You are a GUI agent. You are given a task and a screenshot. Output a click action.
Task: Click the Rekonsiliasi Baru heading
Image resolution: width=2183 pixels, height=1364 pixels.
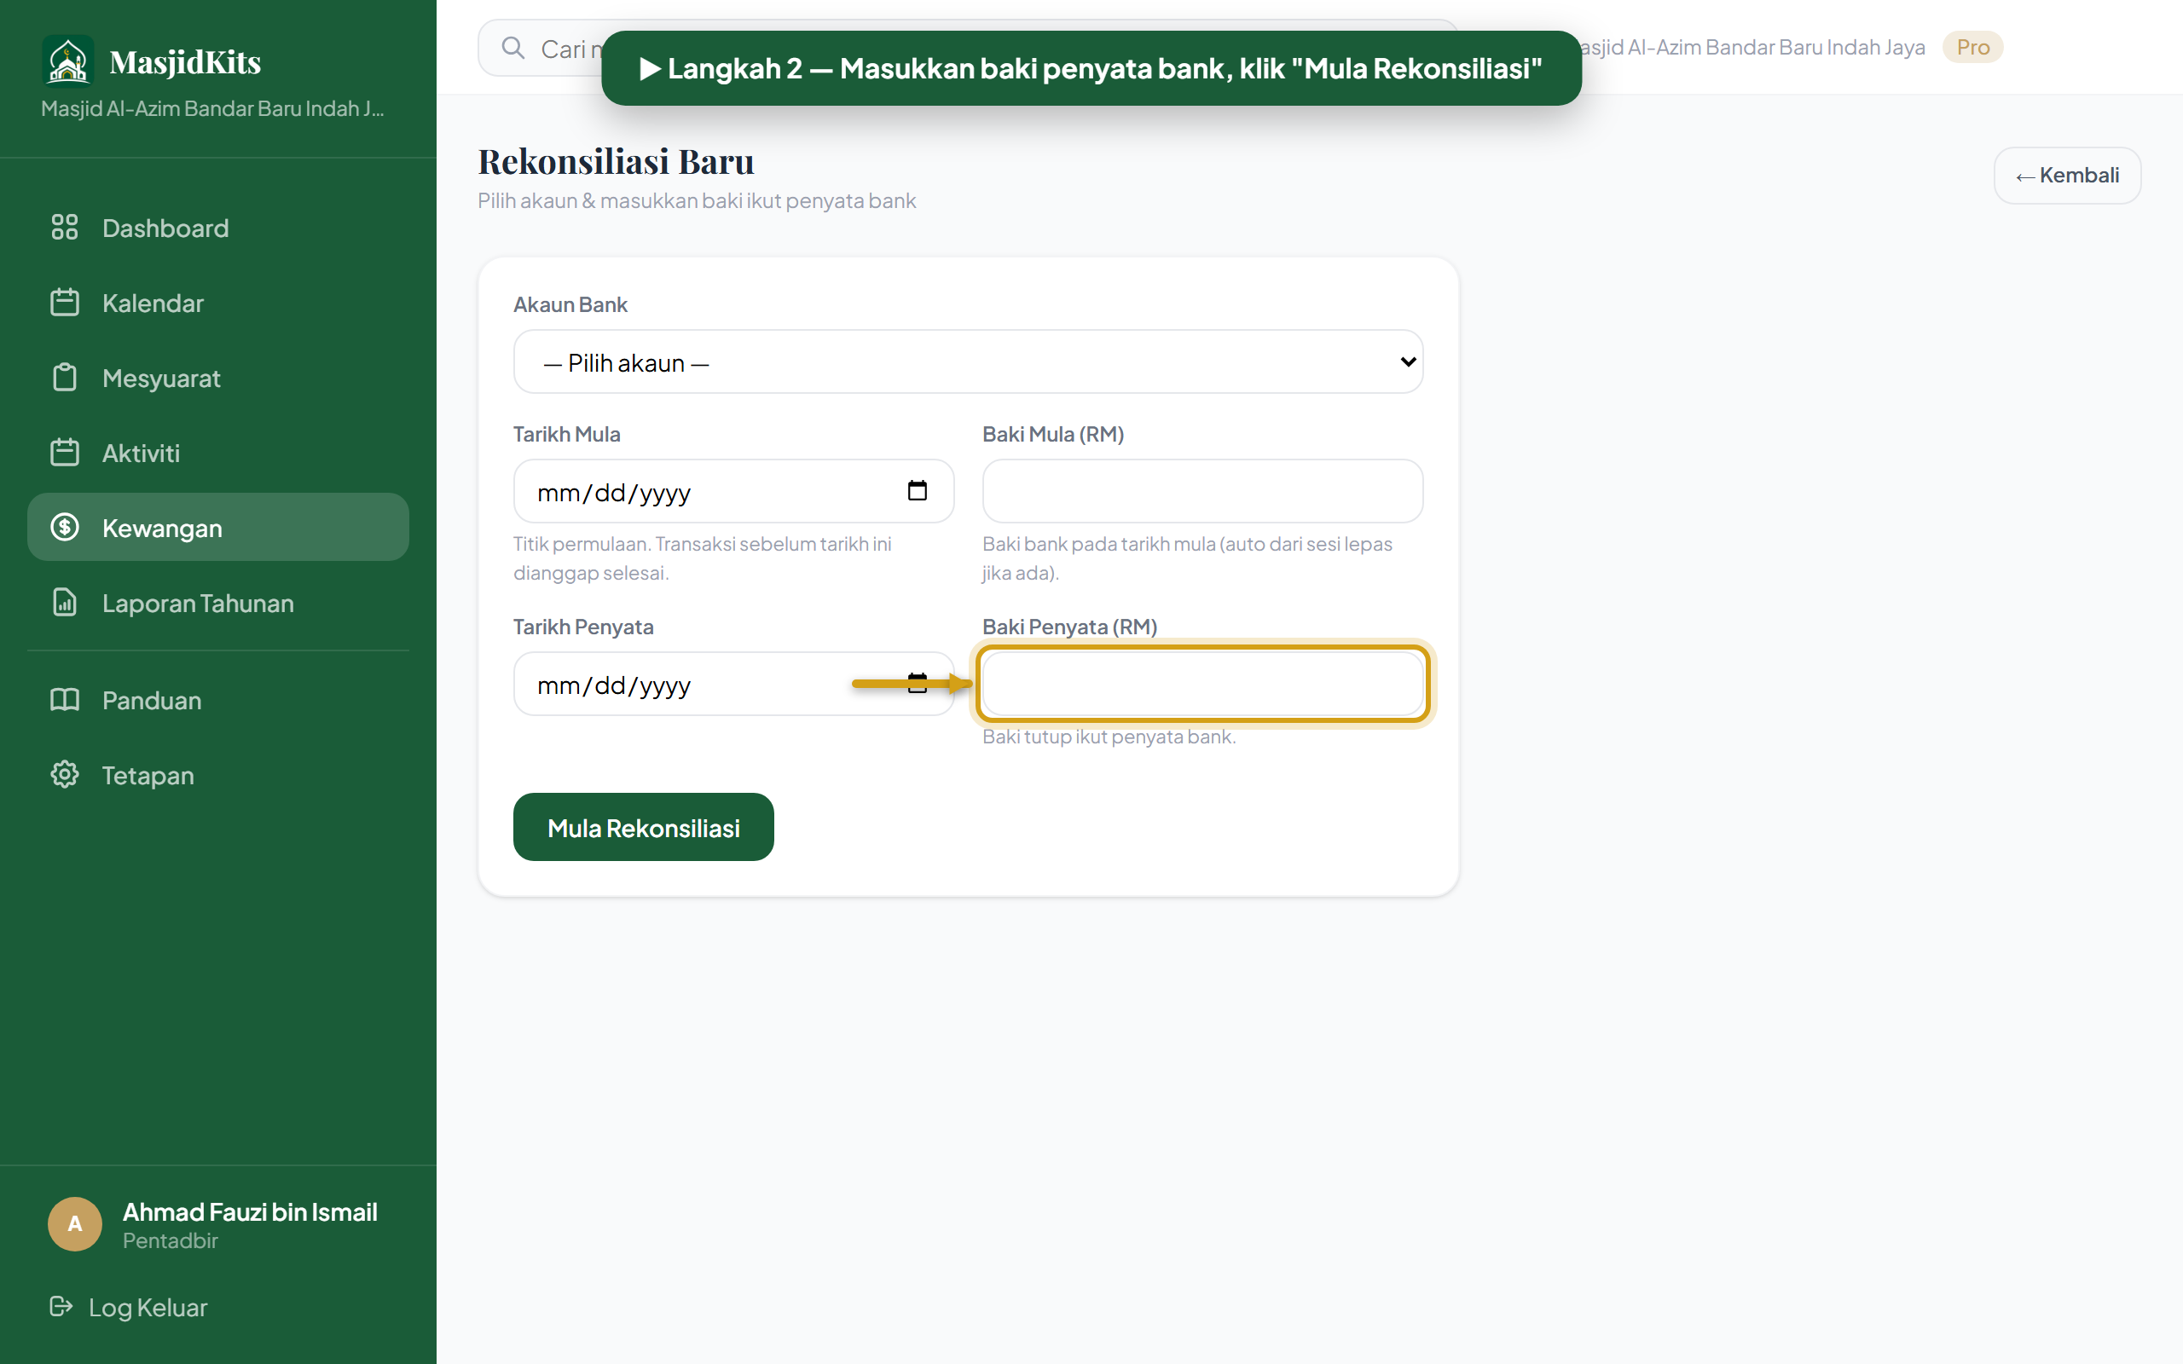[x=615, y=161]
